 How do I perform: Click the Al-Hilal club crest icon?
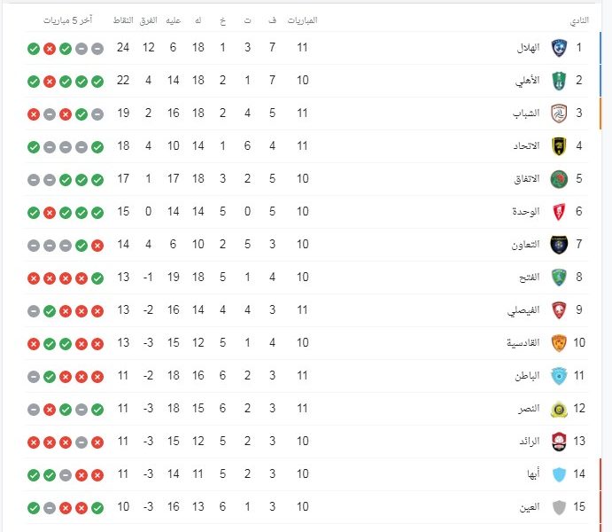pyautogui.click(x=559, y=48)
